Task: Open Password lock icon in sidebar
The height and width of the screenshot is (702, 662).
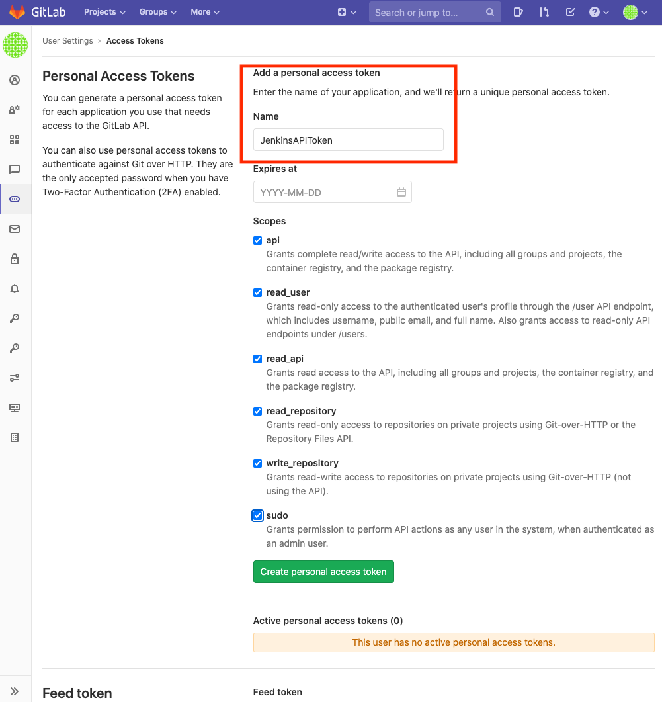Action: coord(15,259)
